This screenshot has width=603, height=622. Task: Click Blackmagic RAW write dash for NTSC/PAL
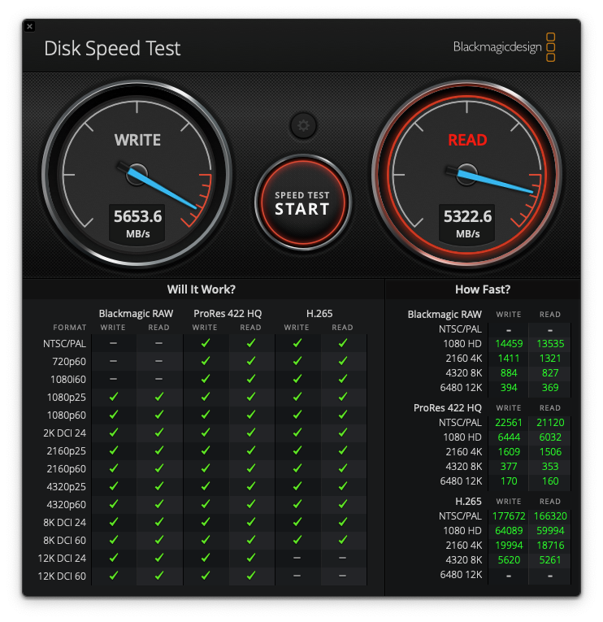(x=114, y=343)
